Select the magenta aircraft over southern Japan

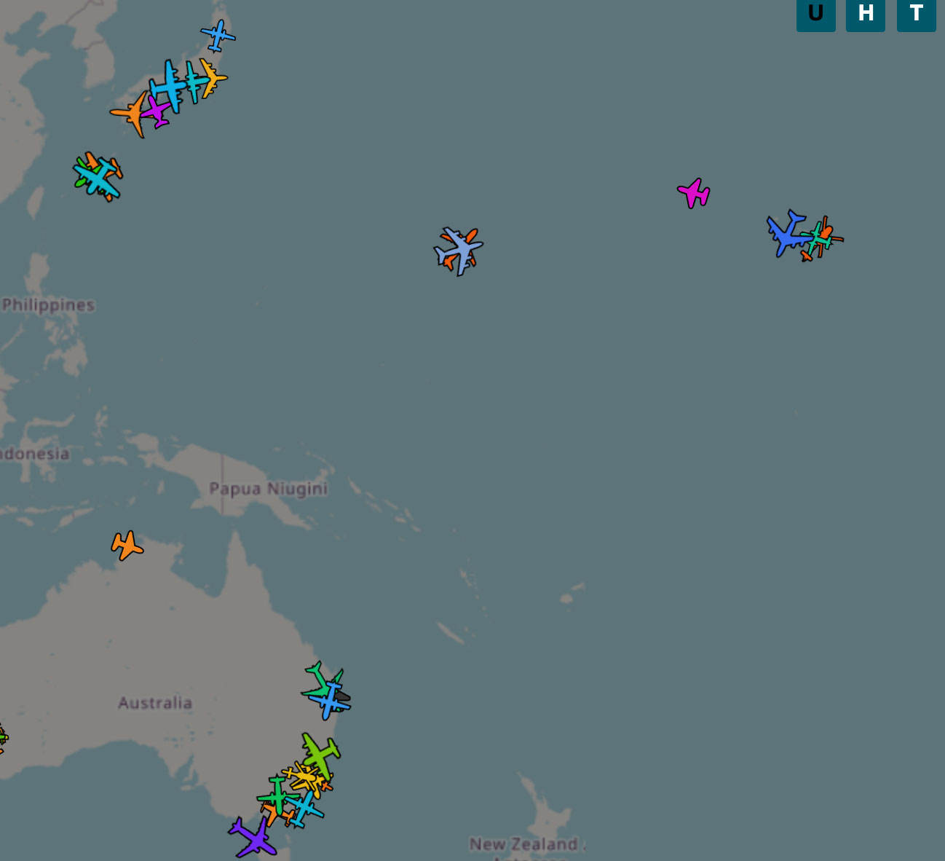[x=157, y=110]
